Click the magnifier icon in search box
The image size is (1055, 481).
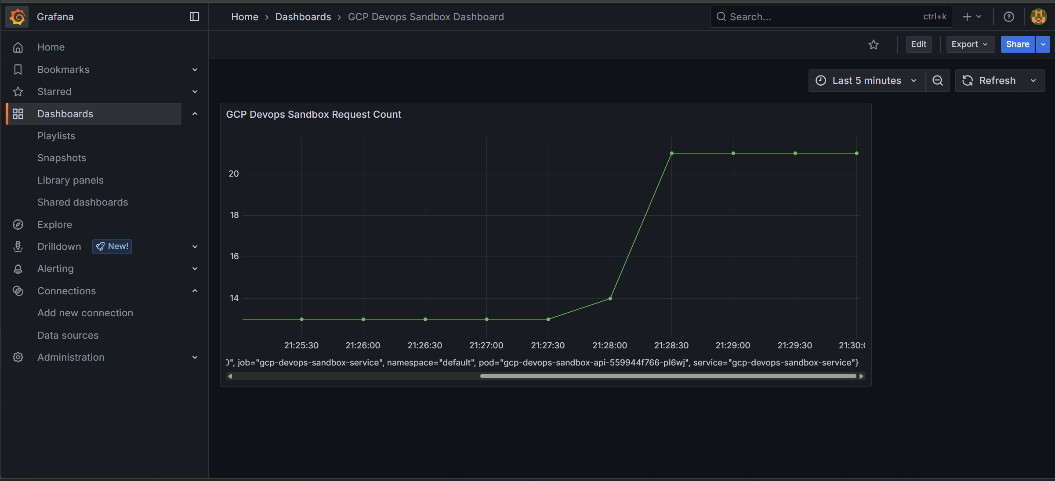(721, 17)
